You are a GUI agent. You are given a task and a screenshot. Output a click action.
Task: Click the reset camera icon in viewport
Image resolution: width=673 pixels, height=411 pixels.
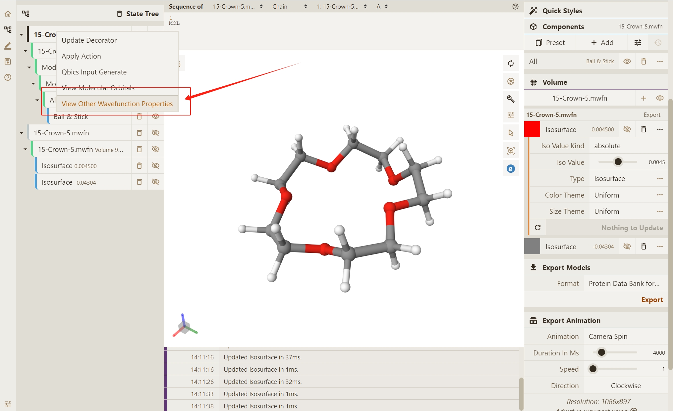click(511, 64)
